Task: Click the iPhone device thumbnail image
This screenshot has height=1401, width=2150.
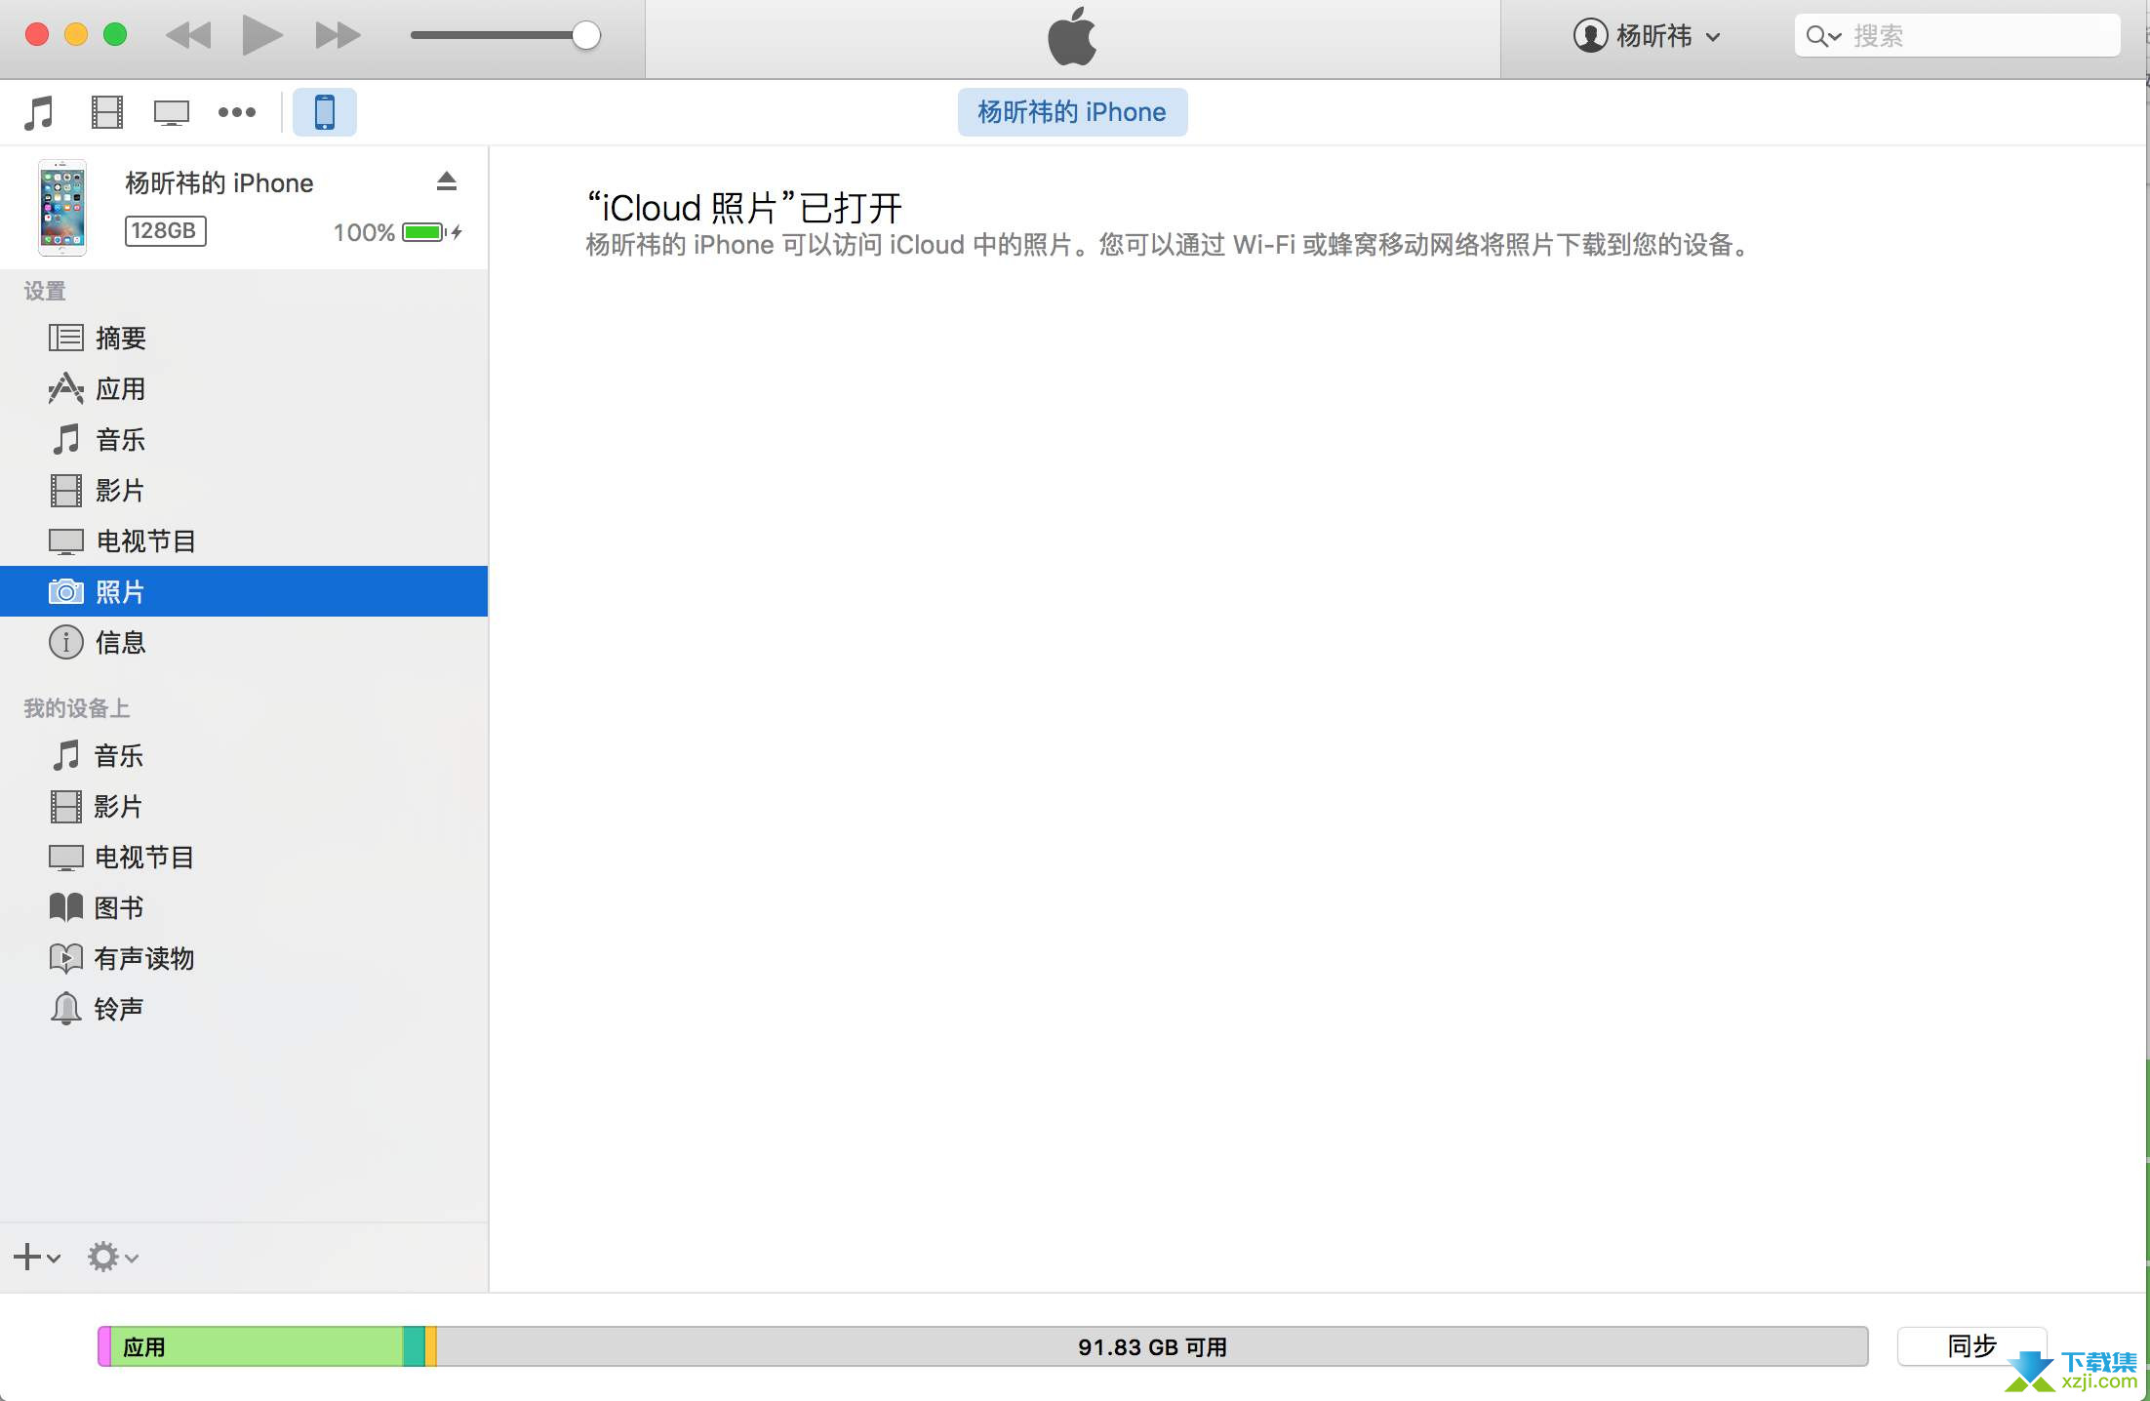Action: (x=62, y=208)
